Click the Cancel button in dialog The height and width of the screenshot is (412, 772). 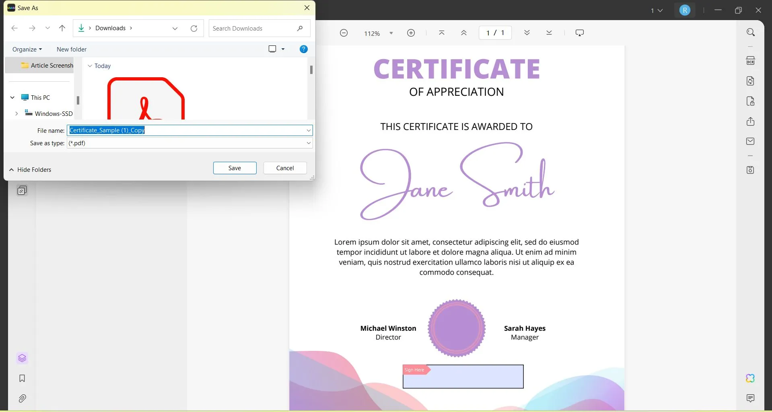[x=285, y=168]
